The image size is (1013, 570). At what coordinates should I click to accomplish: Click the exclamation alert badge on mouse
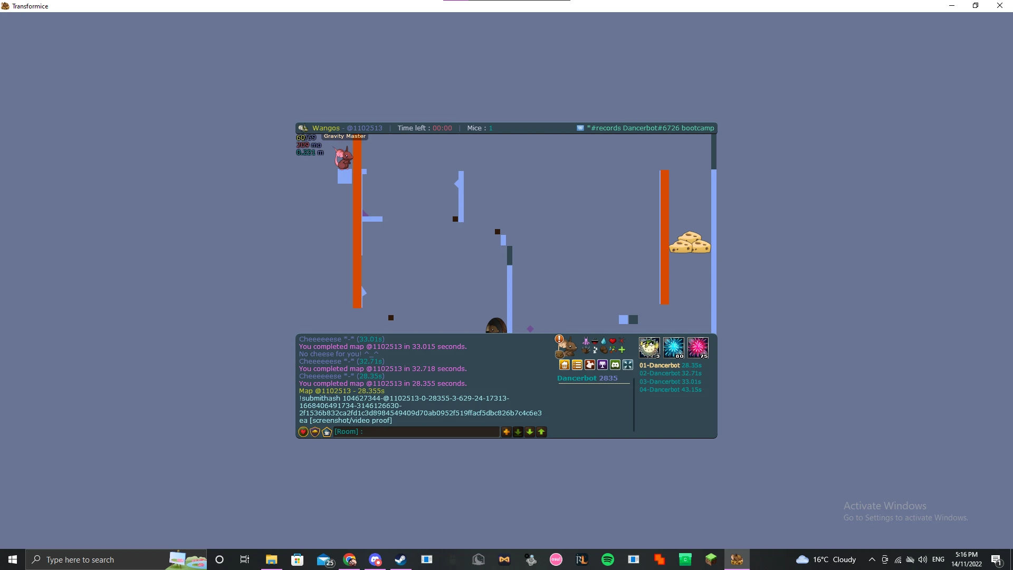tap(559, 339)
